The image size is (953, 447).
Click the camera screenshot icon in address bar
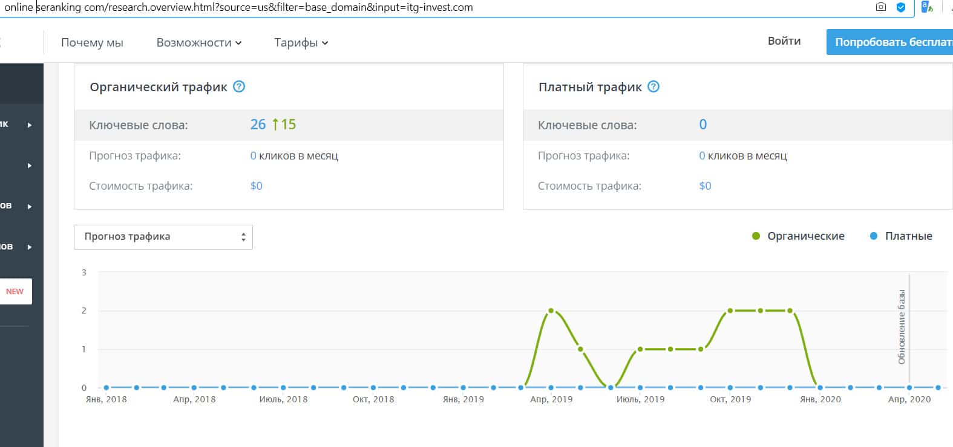881,7
